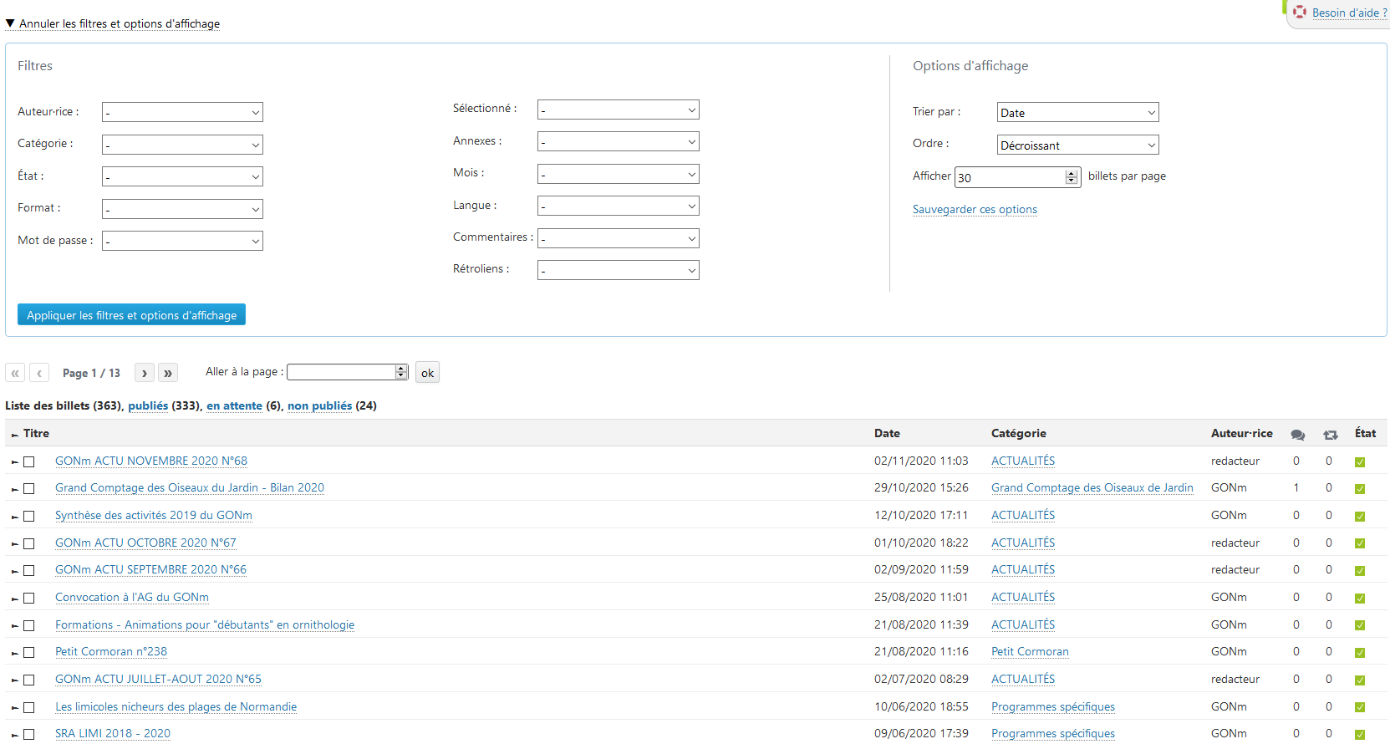
Task: Click Appliquer les filtres et options d'affichage
Action: pyautogui.click(x=131, y=315)
